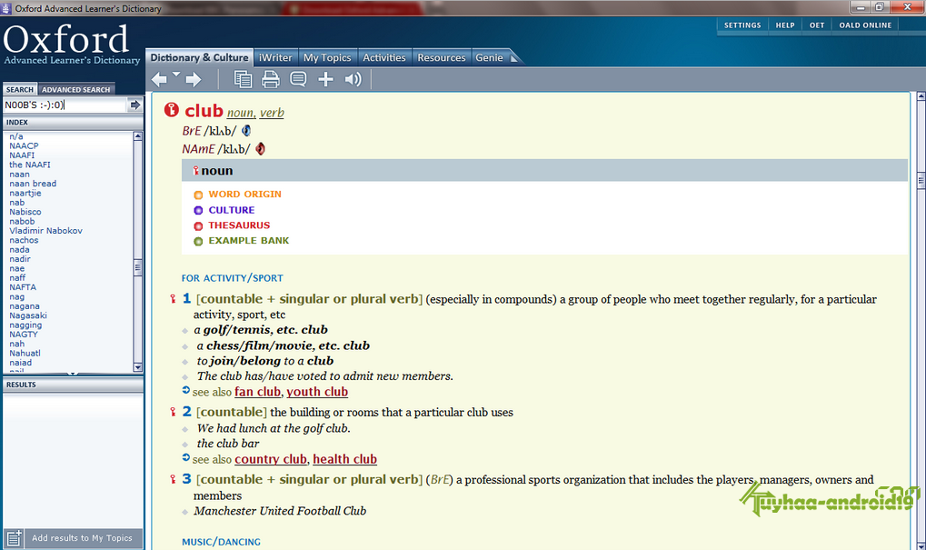
Task: Select index entry NAFTA
Action: pyautogui.click(x=23, y=287)
